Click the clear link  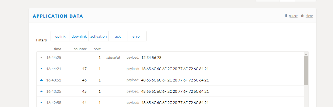(309, 16)
